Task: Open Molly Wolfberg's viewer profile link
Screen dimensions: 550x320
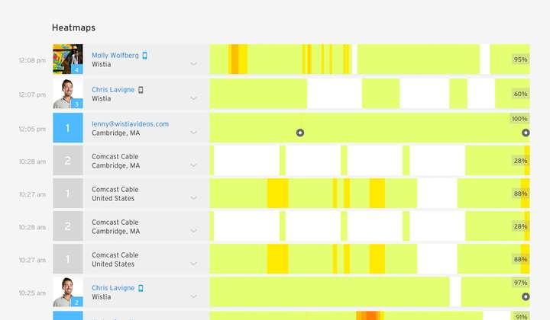Action: coord(115,56)
